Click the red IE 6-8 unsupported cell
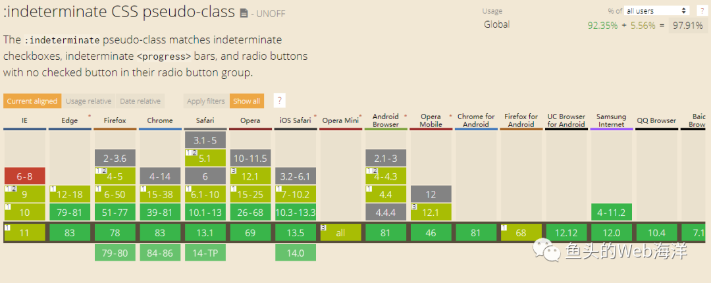 click(x=24, y=176)
